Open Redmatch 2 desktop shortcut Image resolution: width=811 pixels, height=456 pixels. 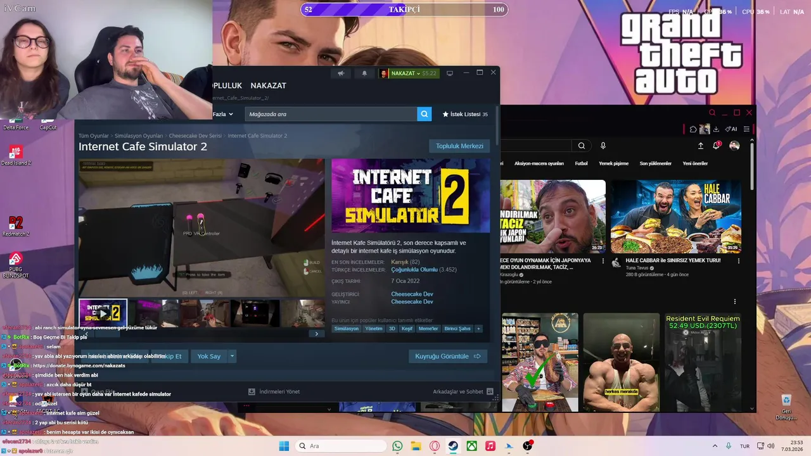16,226
